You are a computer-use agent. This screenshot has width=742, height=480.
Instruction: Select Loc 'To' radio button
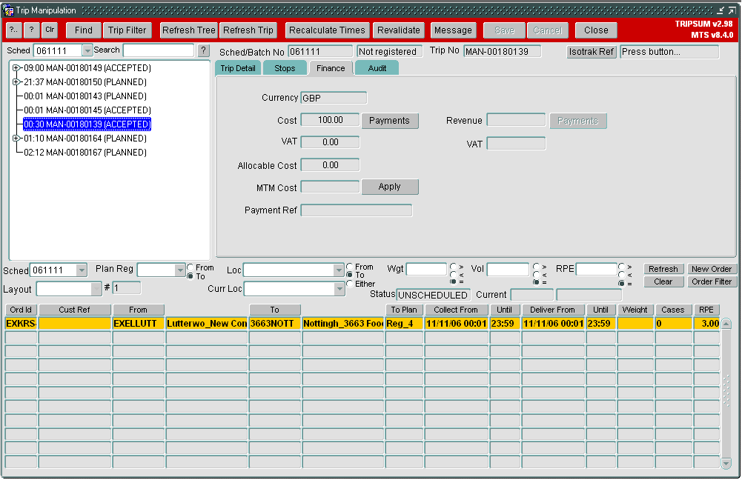[350, 276]
